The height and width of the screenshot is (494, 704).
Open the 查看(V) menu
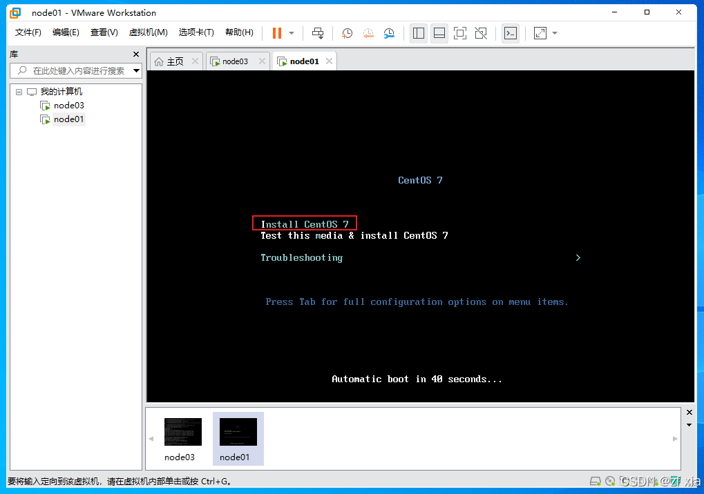click(104, 32)
